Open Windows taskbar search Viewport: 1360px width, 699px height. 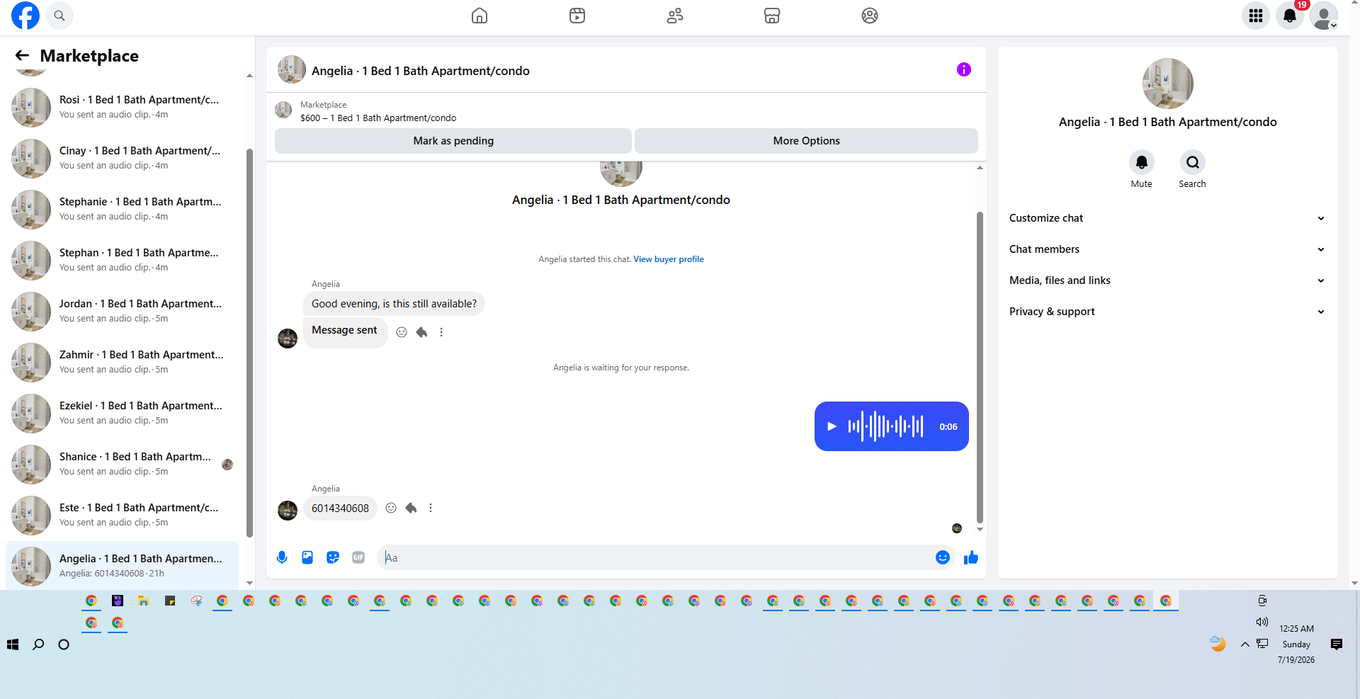(38, 644)
